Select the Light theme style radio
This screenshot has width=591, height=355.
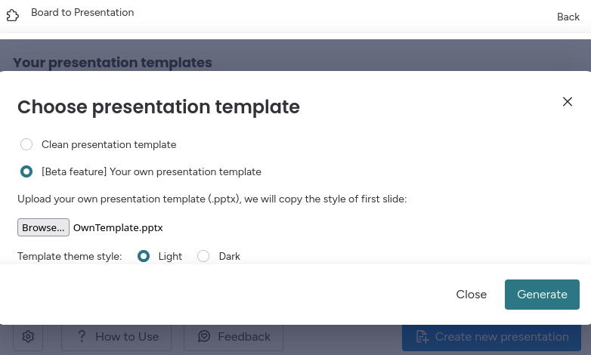click(x=144, y=256)
